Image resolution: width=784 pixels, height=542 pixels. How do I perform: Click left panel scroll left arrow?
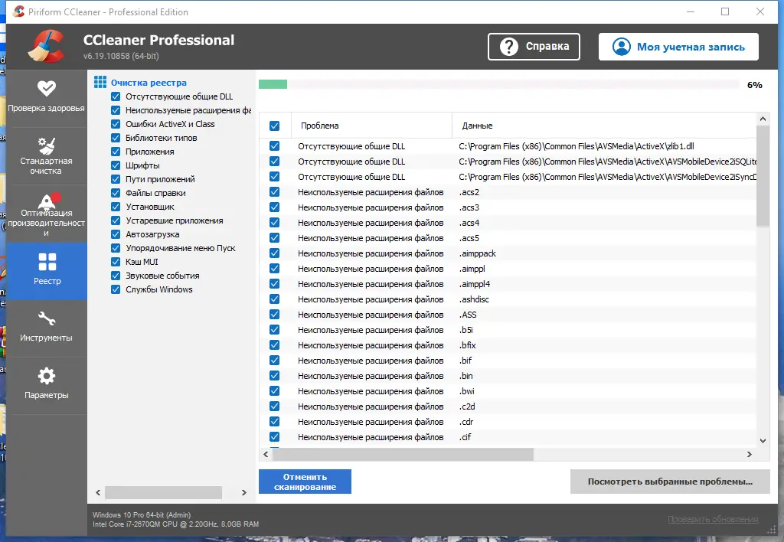98,492
